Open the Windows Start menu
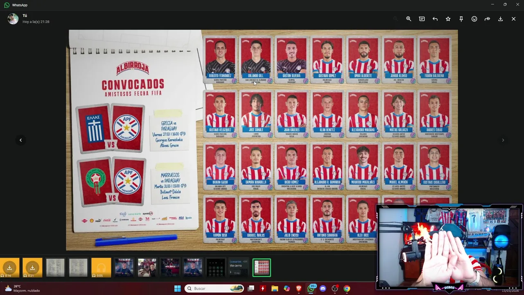This screenshot has height=295, width=524. 177,288
